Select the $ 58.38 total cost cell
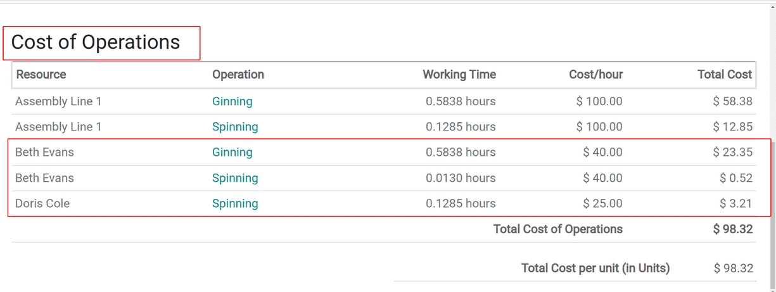 pyautogui.click(x=733, y=101)
